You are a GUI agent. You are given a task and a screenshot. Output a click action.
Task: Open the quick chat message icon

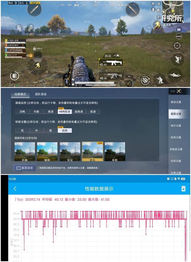[x=179, y=30]
